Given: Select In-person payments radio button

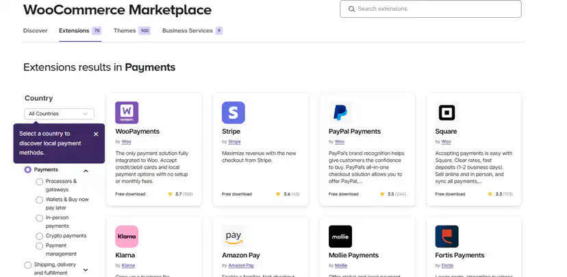Looking at the screenshot, I should pos(40,218).
